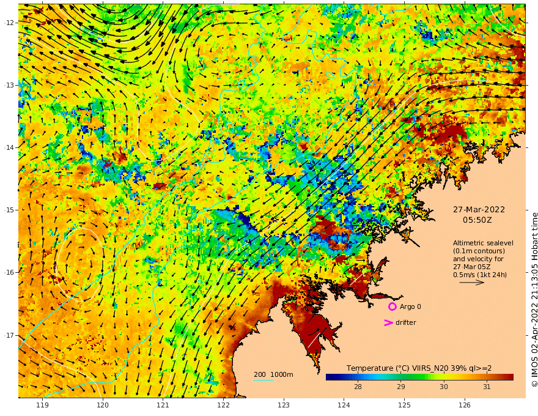Click the 'Temperature (°C) VIIRS_N20 39% ql>=2' title
Viewport: 538px width, 416px height.
[x=419, y=368]
